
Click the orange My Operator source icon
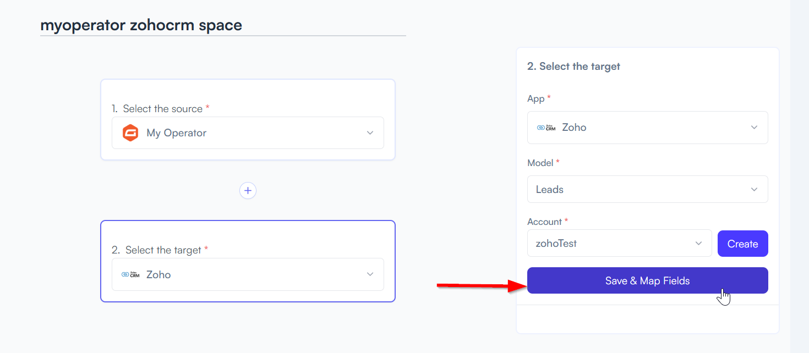coord(130,133)
